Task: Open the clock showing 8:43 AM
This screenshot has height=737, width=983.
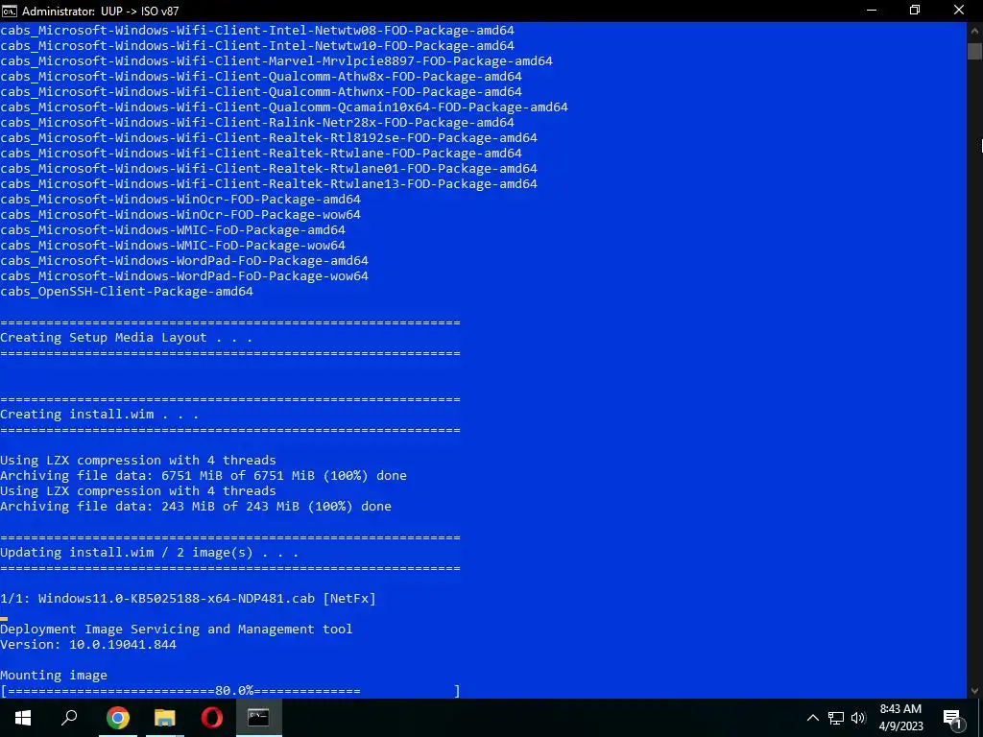Action: (x=900, y=709)
